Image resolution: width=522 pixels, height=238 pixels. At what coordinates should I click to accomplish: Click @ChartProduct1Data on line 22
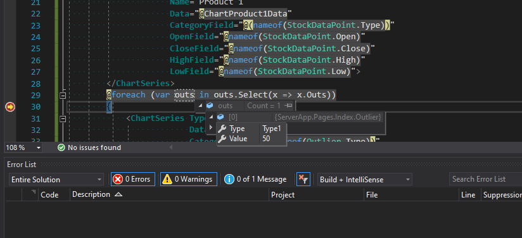click(243, 14)
